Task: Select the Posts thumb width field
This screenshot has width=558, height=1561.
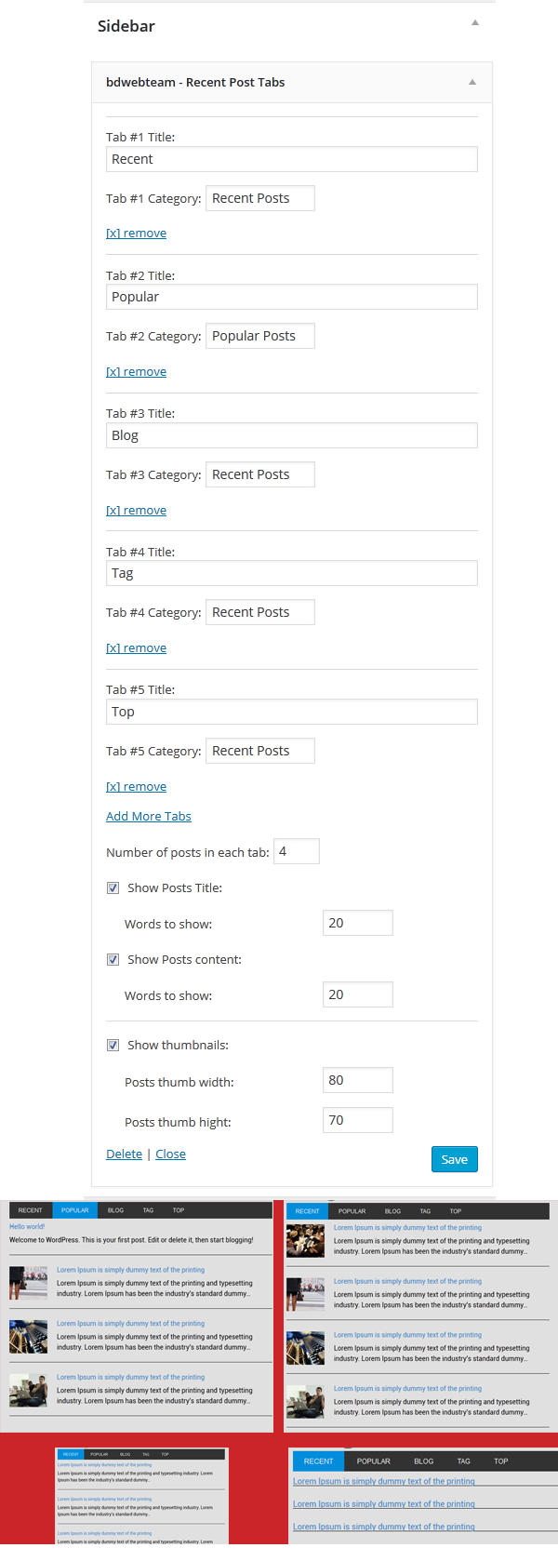Action: [x=357, y=1080]
